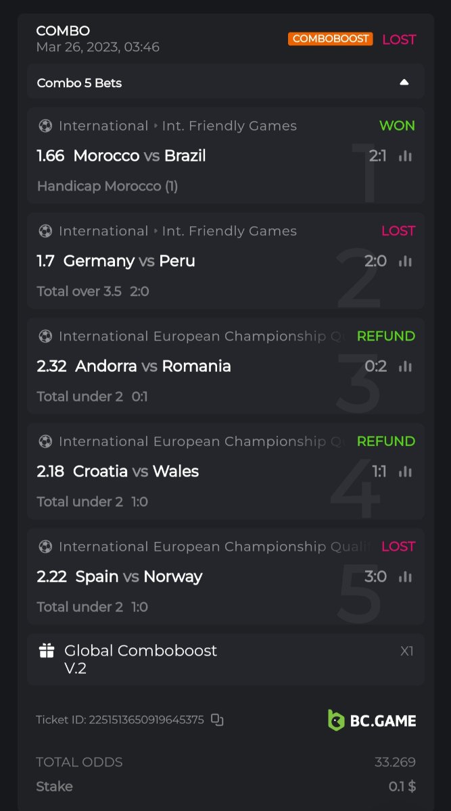The height and width of the screenshot is (811, 451).
Task: Collapse the Combo 5 Bets list
Action: click(404, 82)
